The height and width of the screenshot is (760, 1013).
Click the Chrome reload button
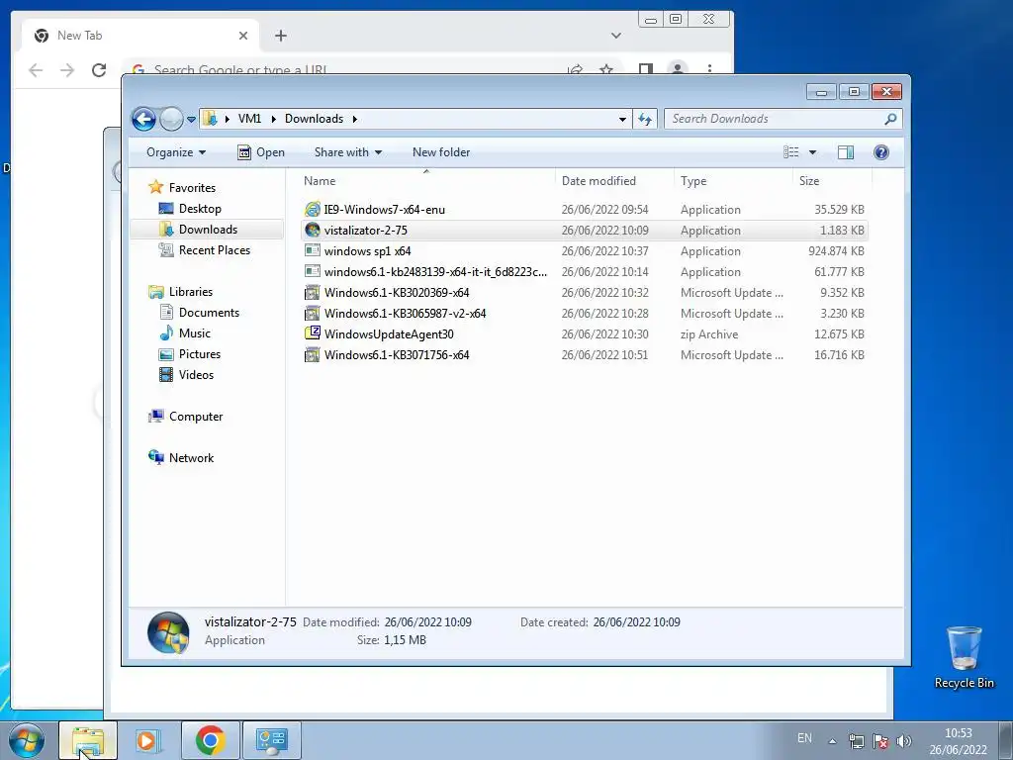point(99,70)
